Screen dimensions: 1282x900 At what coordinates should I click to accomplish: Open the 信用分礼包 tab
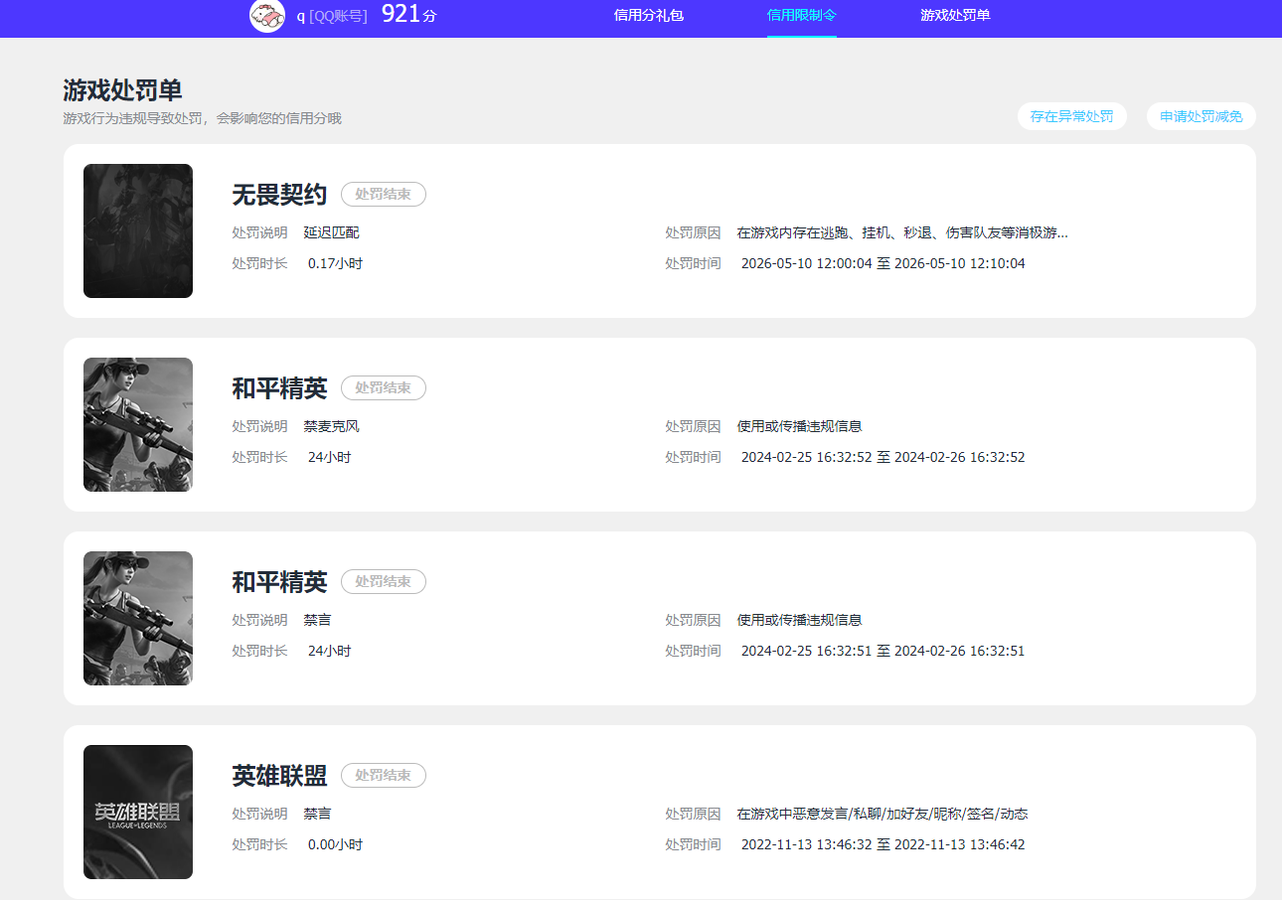[x=649, y=16]
